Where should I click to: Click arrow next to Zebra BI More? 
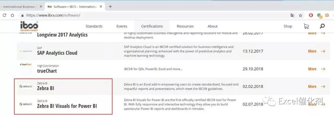pos(323,86)
